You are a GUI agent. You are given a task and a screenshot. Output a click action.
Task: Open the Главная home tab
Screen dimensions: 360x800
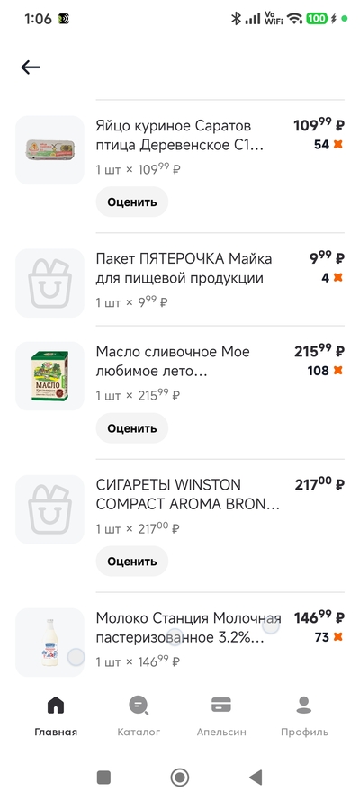[x=56, y=717]
